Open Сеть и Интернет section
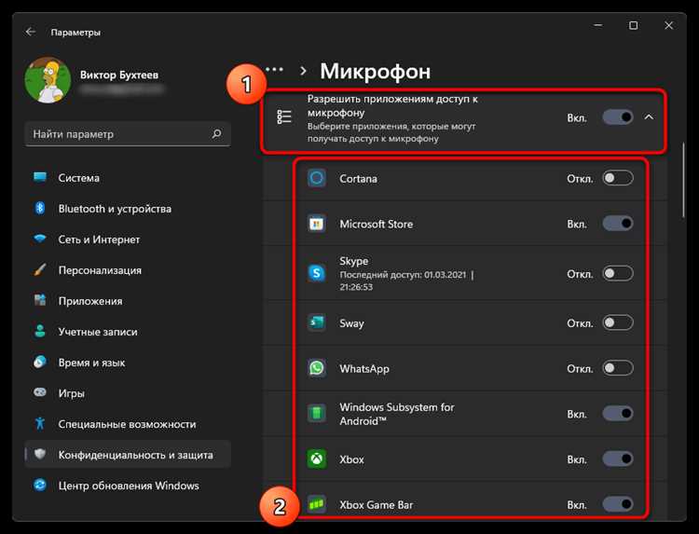699x534 pixels. point(128,240)
